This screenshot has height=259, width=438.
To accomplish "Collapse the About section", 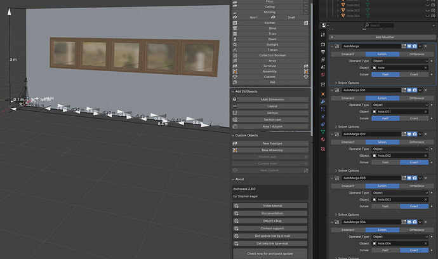I will click(x=233, y=180).
